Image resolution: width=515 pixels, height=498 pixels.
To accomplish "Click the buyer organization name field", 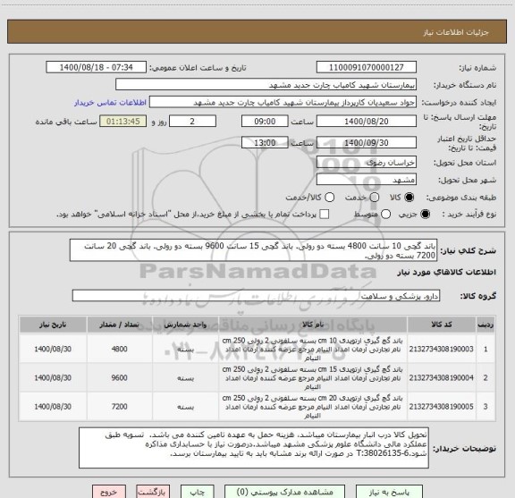I will point(266,85).
